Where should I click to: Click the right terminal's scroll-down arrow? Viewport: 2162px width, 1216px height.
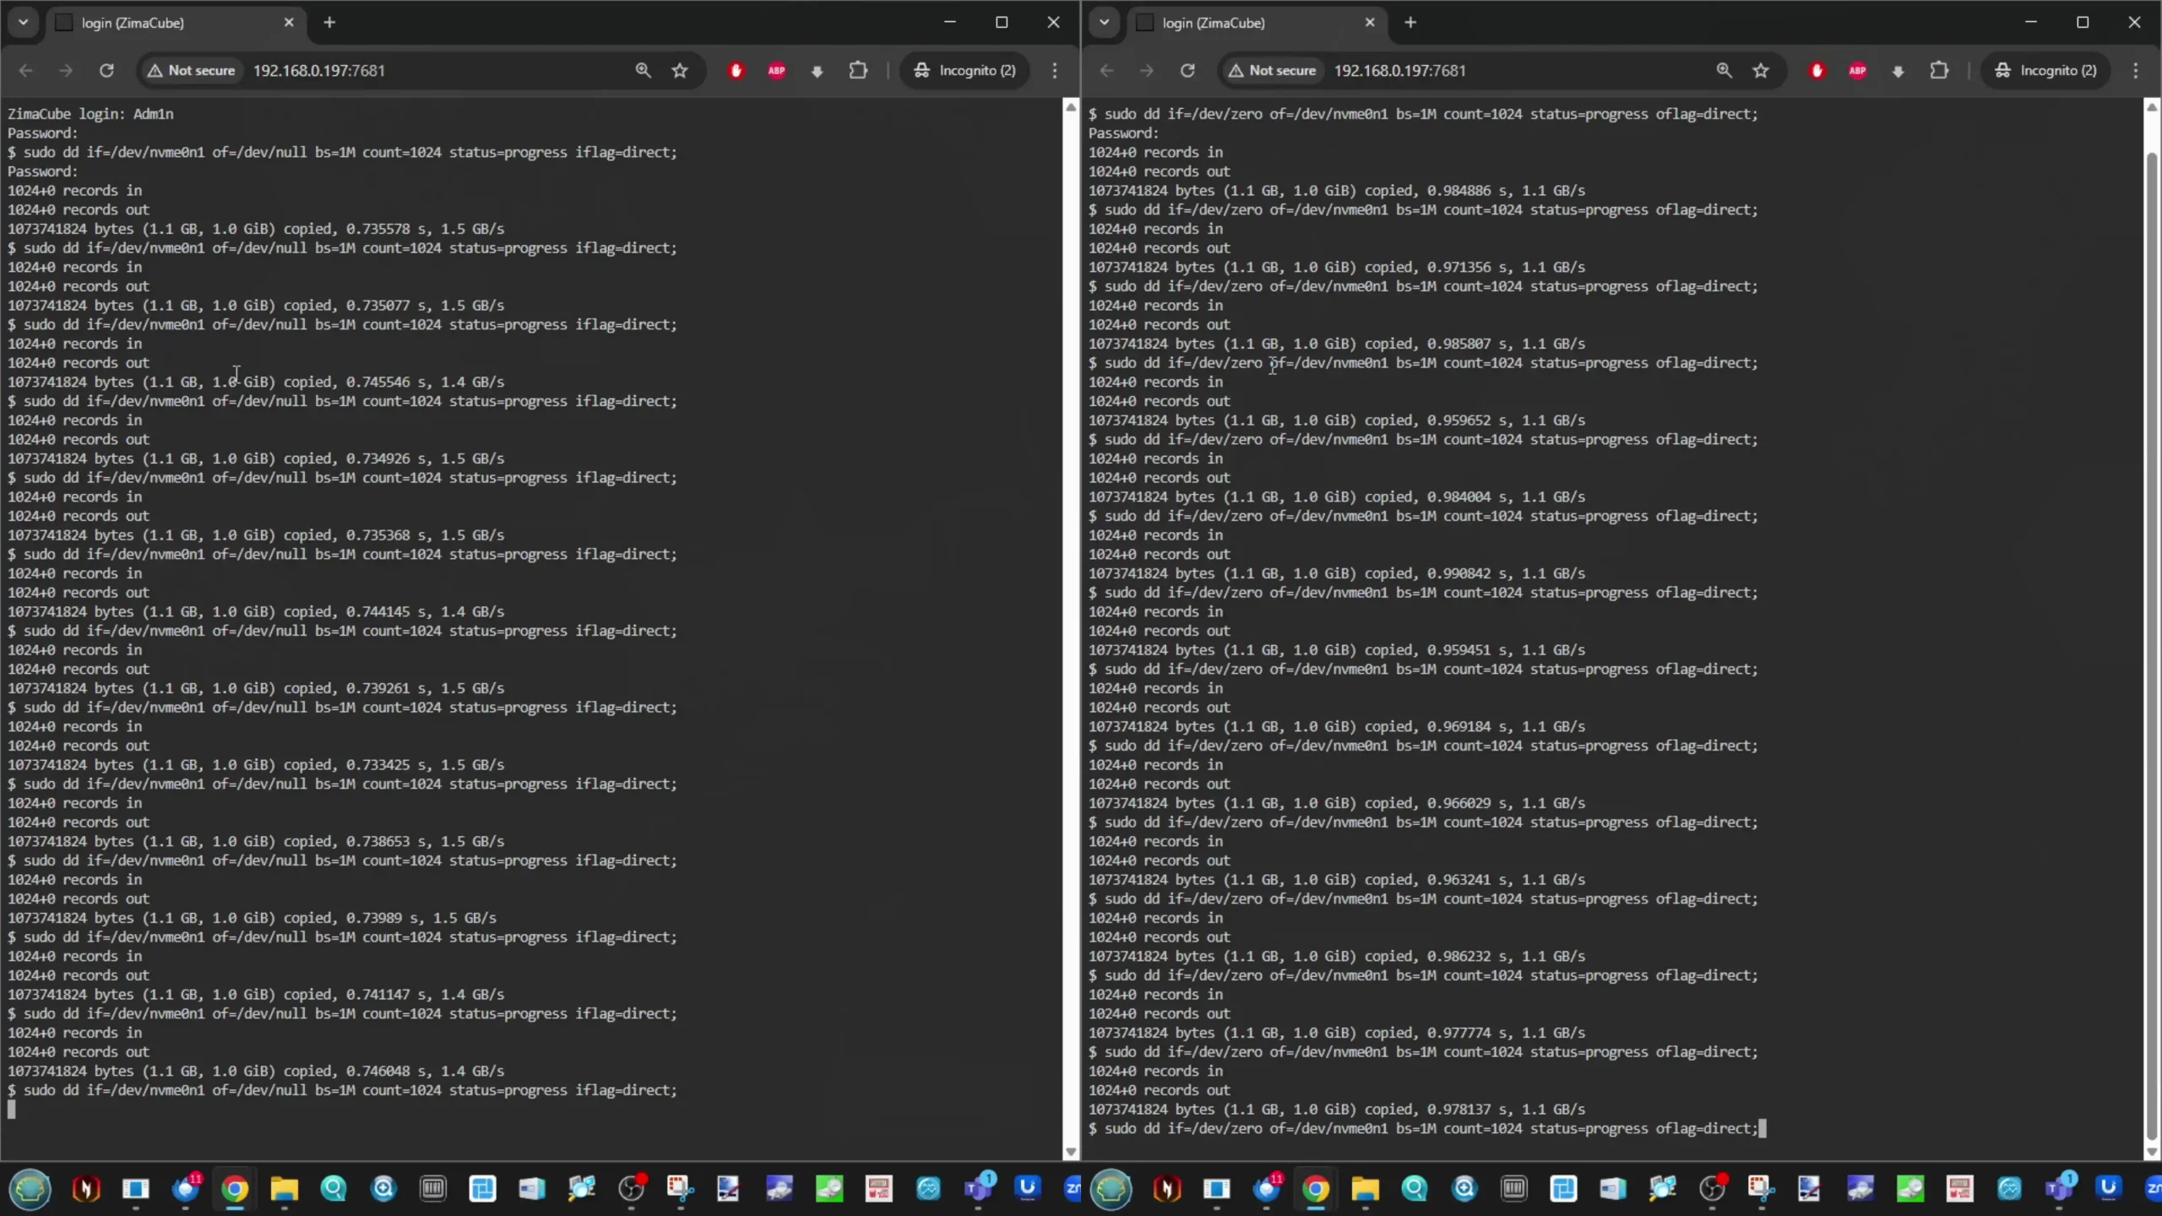pyautogui.click(x=2152, y=1151)
